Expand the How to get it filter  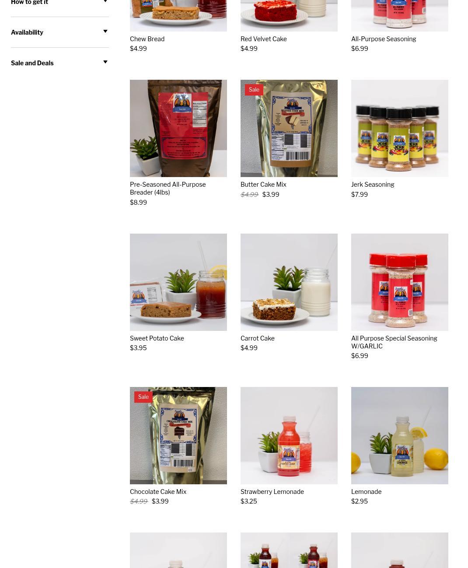(x=60, y=3)
